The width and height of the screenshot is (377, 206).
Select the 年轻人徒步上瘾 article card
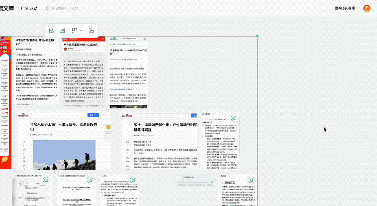pyautogui.click(x=65, y=141)
